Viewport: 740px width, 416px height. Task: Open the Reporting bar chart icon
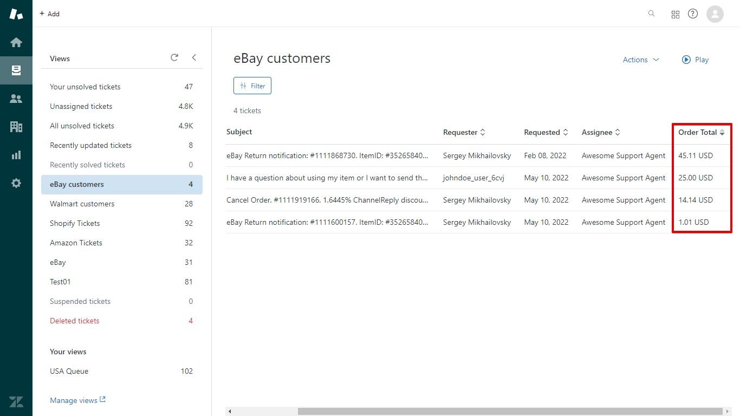click(x=16, y=155)
